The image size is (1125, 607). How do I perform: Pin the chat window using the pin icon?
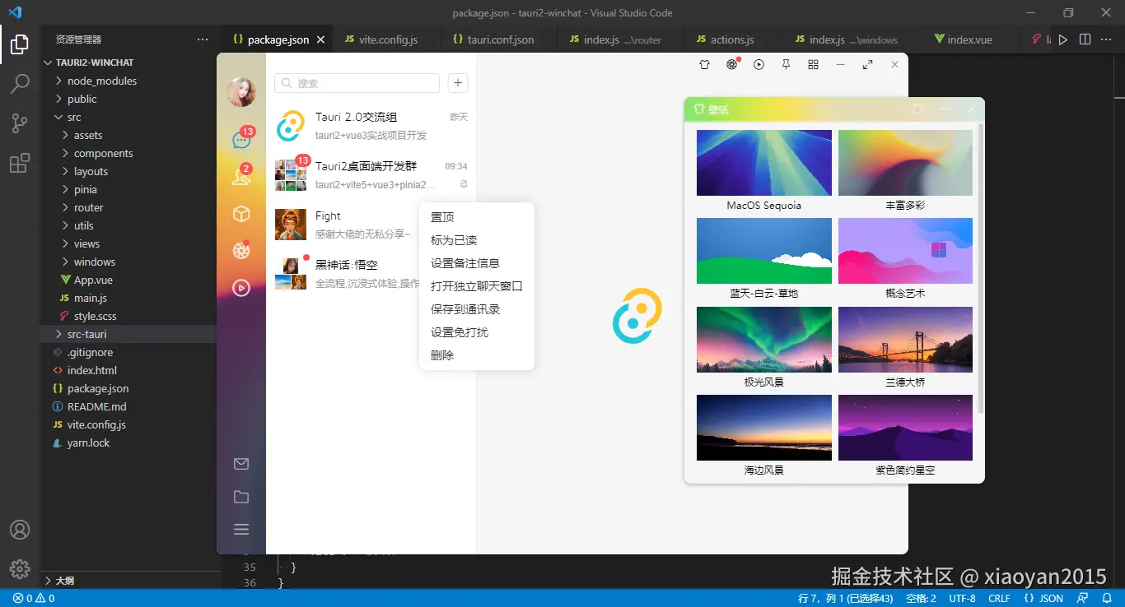click(785, 64)
